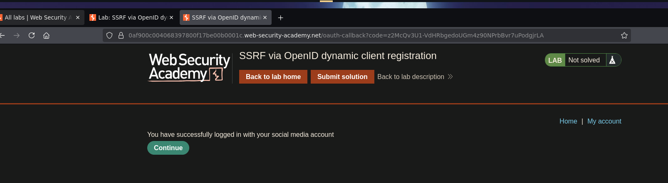
Task: Click the successfully logged in message
Action: tap(240, 134)
